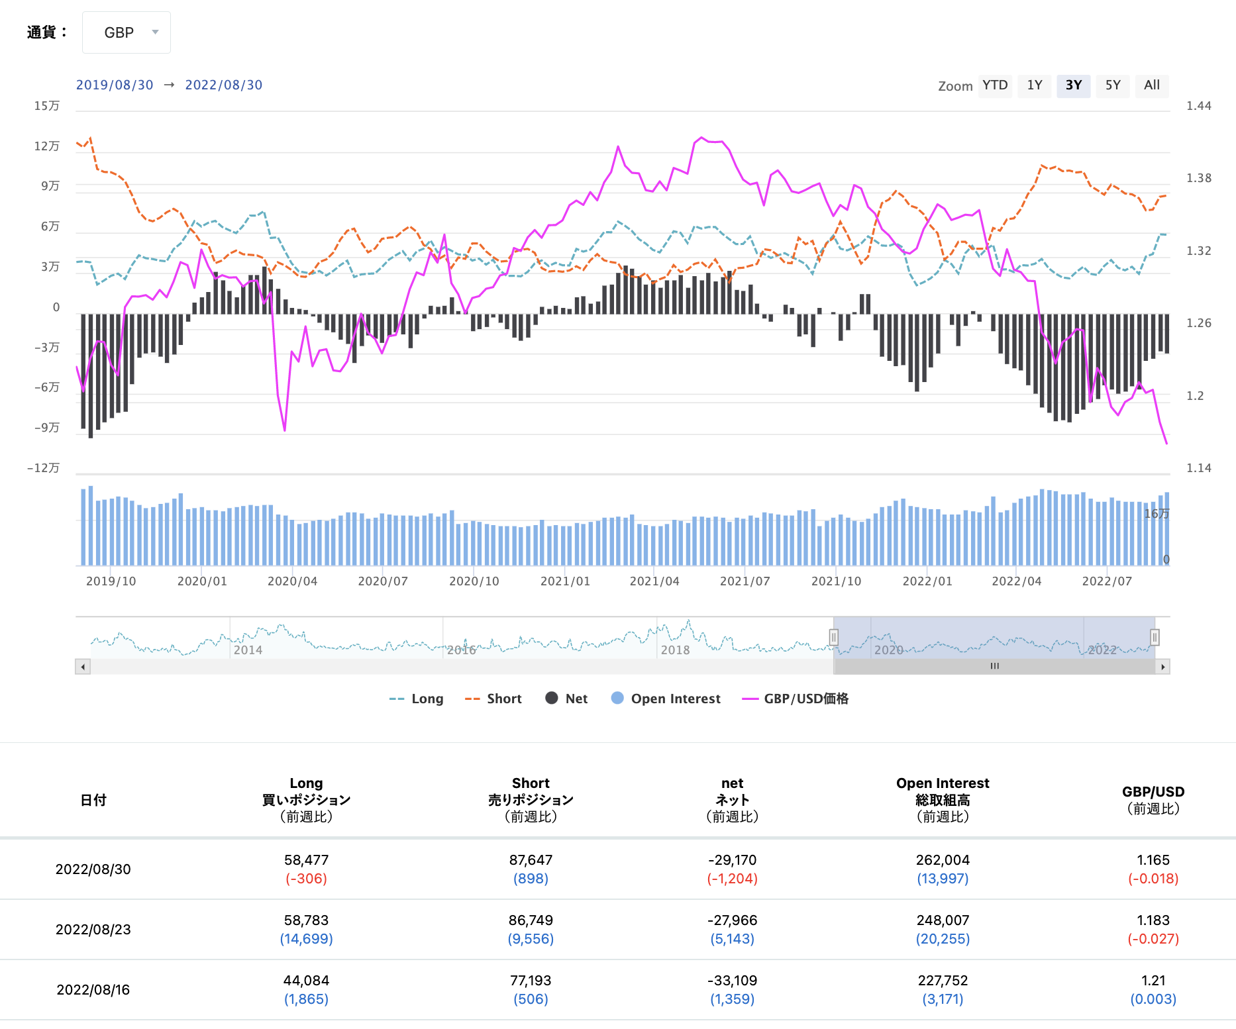
Task: Click the 2014 area in navigator
Action: pyautogui.click(x=248, y=650)
